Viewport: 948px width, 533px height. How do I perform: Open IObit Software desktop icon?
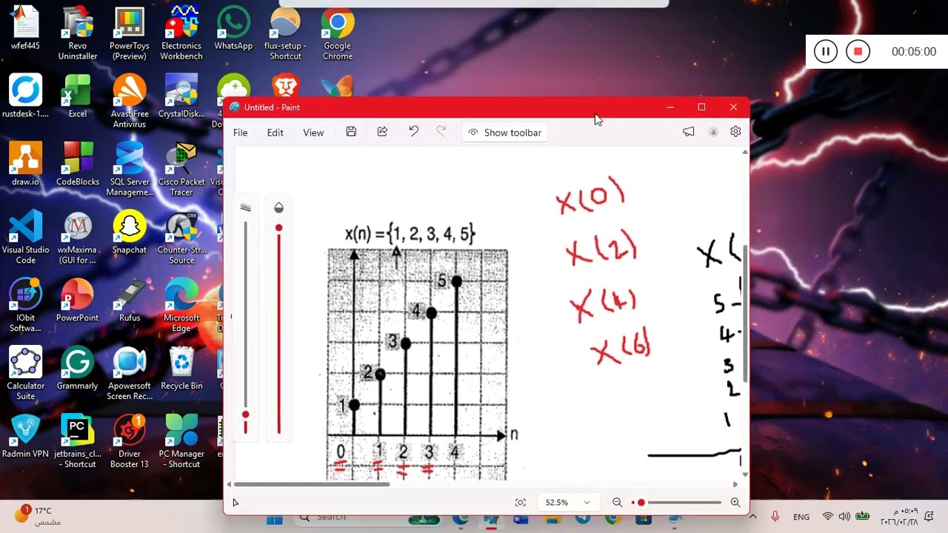coord(25,306)
